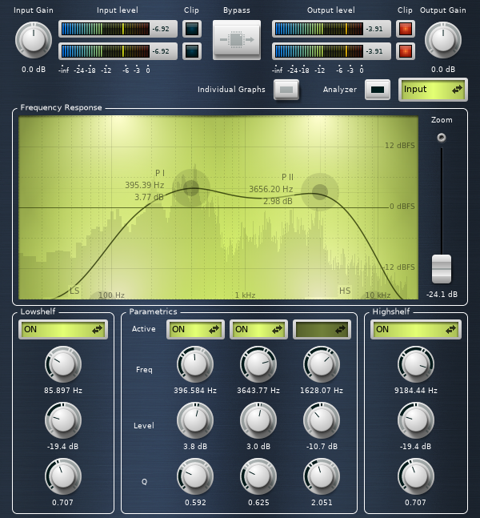Click the Bypass chip button

click(237, 40)
